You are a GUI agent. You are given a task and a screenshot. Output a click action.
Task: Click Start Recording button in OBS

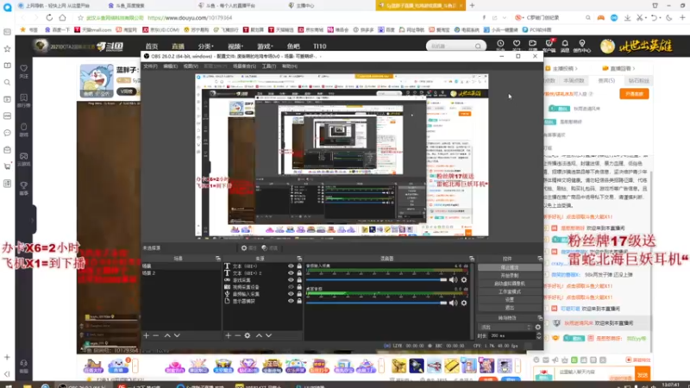[510, 275]
